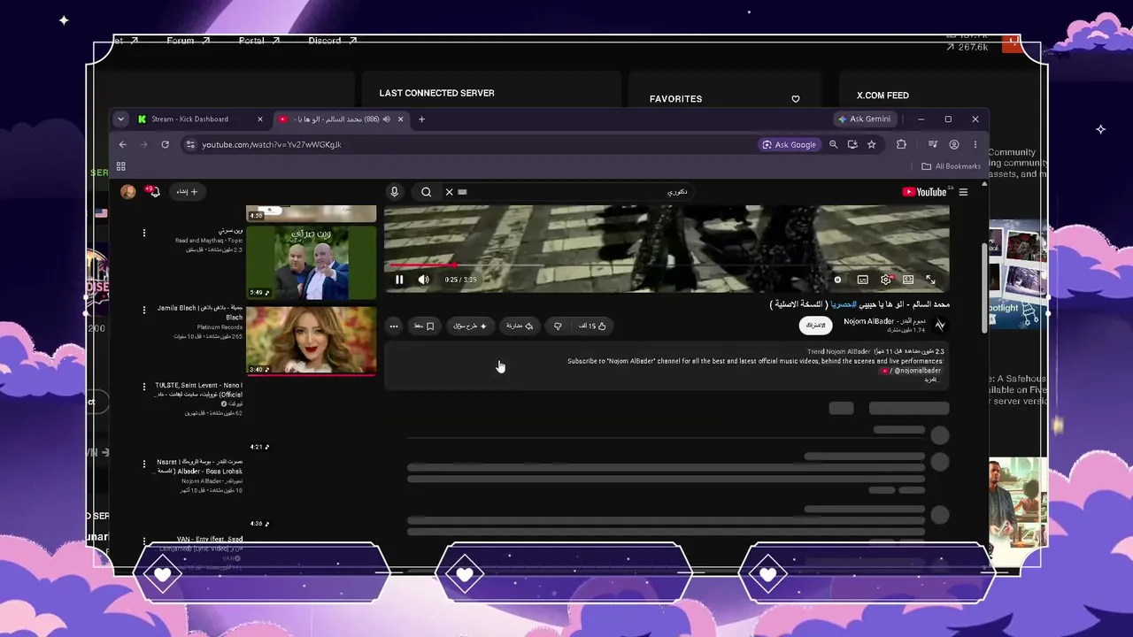The image size is (1133, 637).
Task: Open the YouTube account avatar menu
Action: point(128,192)
